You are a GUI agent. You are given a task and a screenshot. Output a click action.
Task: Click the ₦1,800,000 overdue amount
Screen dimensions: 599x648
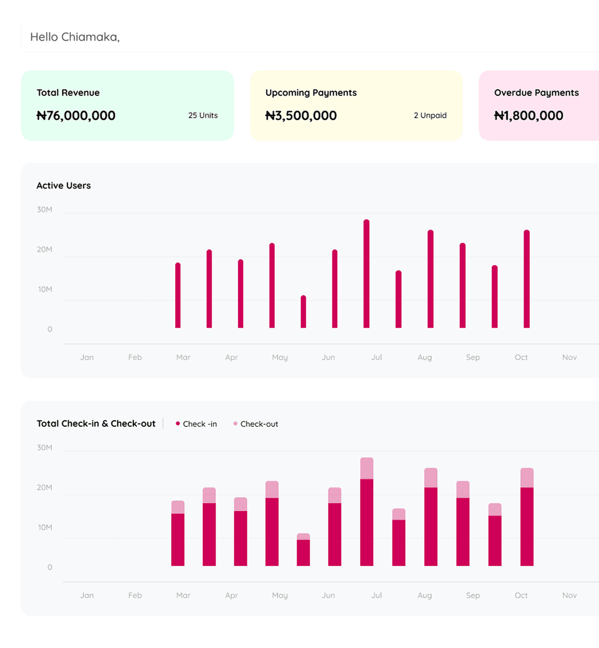pyautogui.click(x=529, y=116)
